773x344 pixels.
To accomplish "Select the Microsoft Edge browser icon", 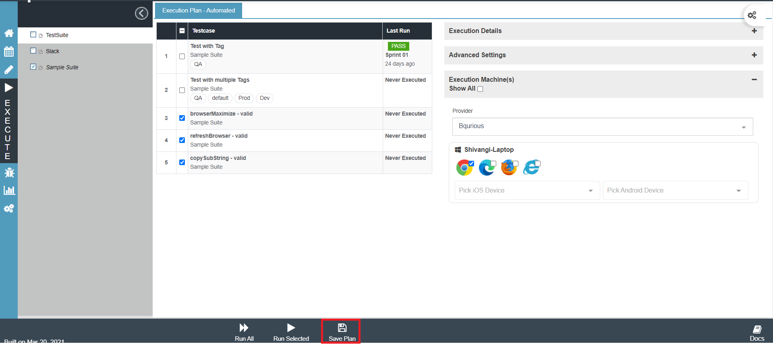I will 487,168.
